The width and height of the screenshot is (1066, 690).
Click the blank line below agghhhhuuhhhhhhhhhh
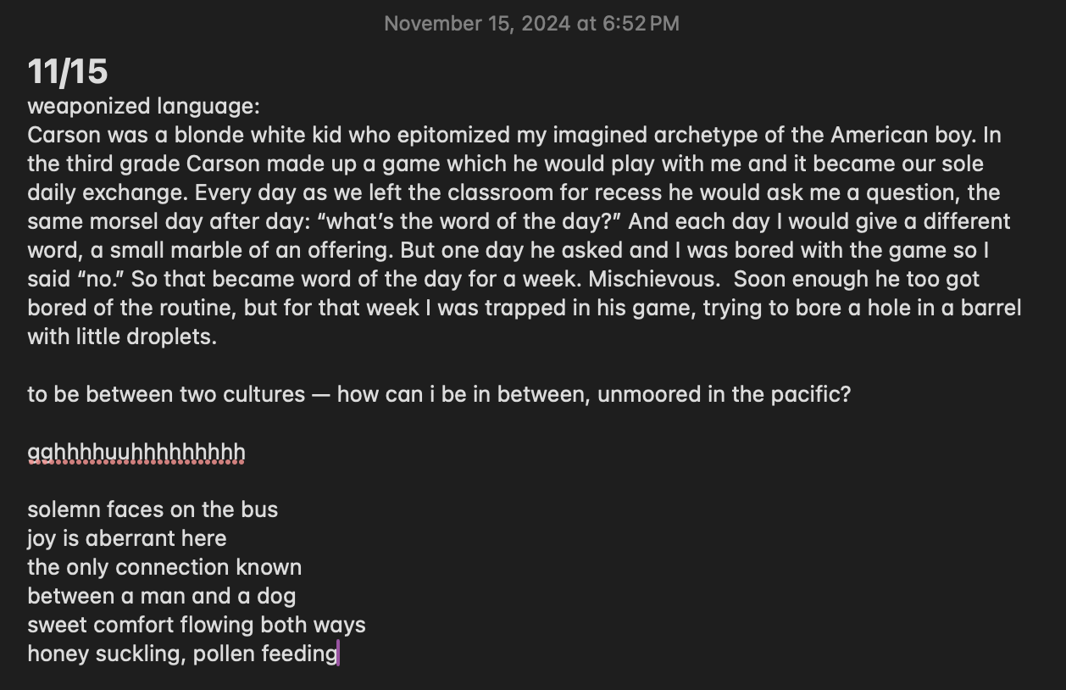tap(254, 481)
